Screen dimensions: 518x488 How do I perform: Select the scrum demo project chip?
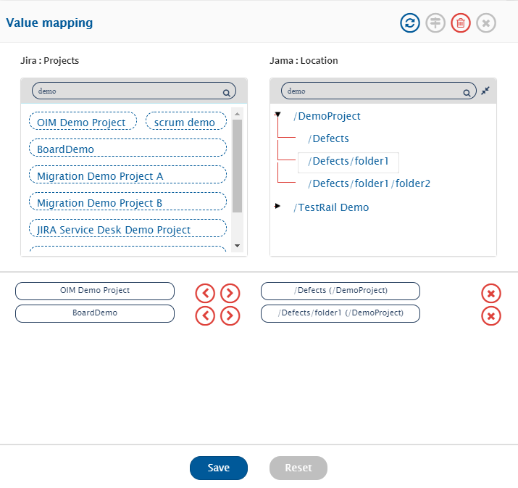tap(184, 123)
